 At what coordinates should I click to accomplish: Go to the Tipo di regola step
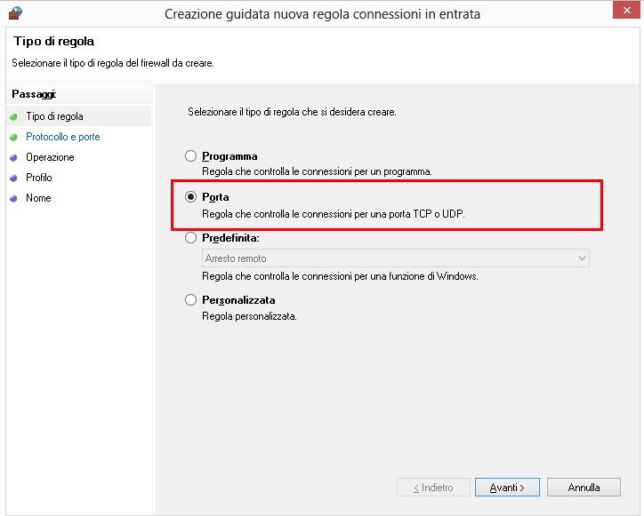coord(54,116)
